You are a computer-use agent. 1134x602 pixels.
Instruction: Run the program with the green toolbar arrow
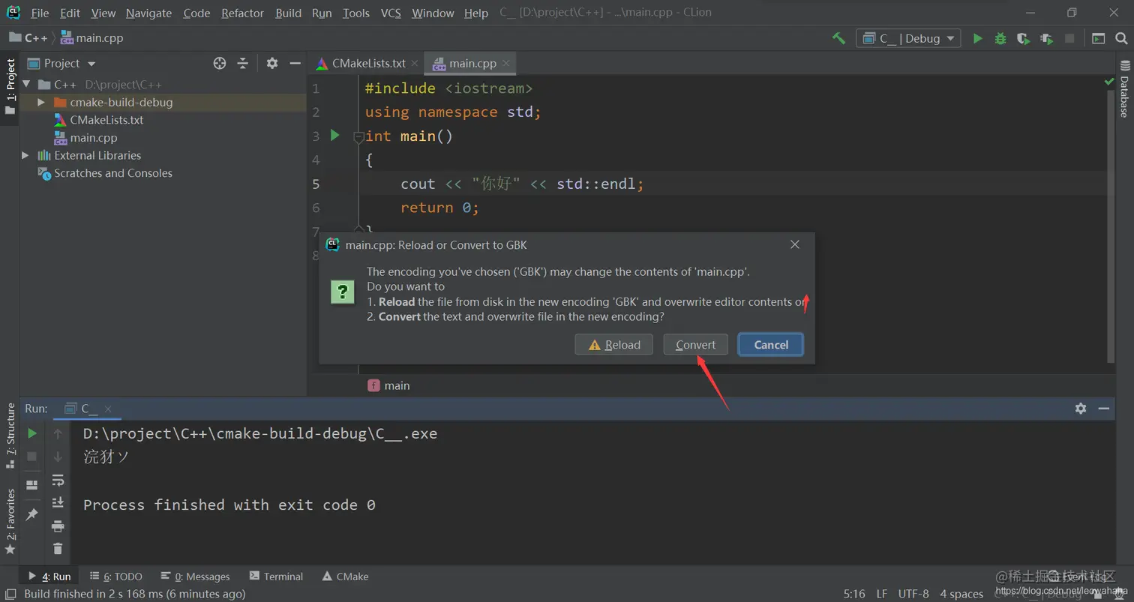[x=977, y=38]
